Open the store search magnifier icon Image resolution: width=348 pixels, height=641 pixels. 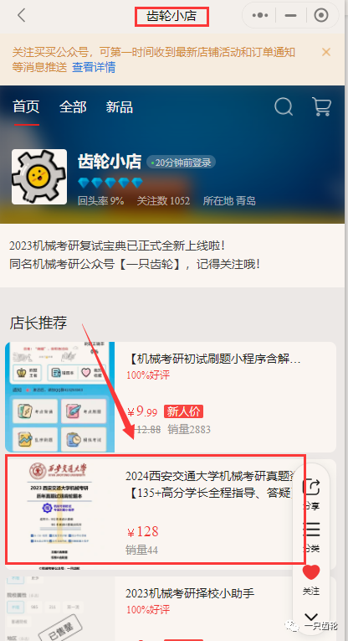[x=284, y=107]
